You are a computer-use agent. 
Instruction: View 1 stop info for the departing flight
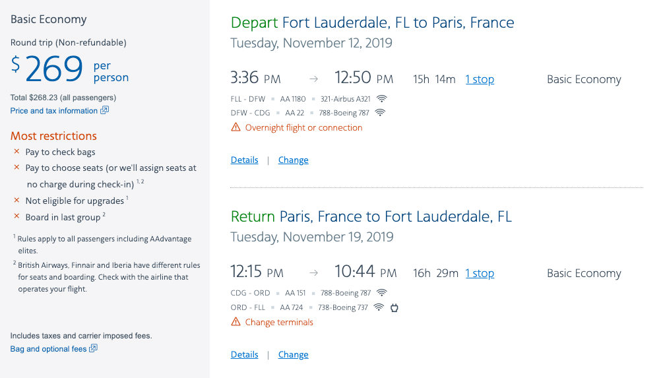pyautogui.click(x=480, y=79)
